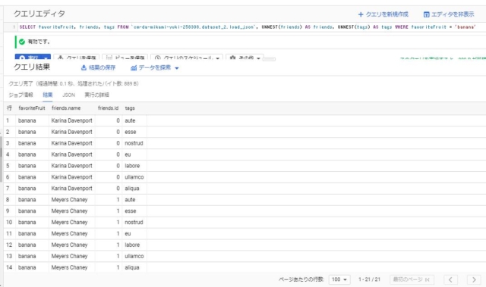Click Meyers Chaney in row 14
The image size is (486, 287).
(69, 267)
